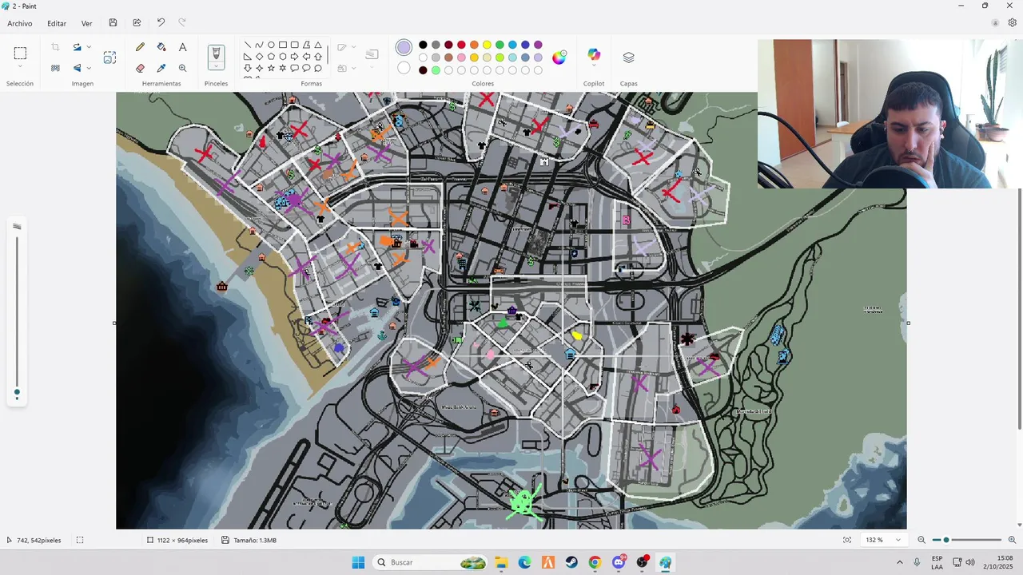Select the Eraser tool
This screenshot has width=1023, height=575.
coord(141,68)
